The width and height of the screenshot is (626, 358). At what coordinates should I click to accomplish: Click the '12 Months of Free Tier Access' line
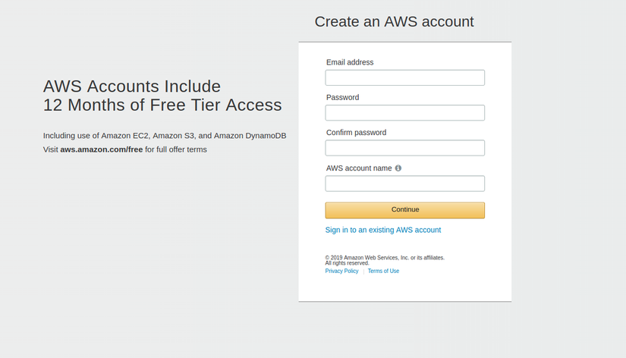[x=162, y=105]
